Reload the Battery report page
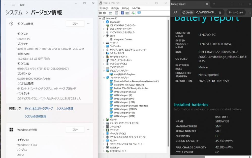This screenshot has height=158, width=252. [x=175, y=12]
